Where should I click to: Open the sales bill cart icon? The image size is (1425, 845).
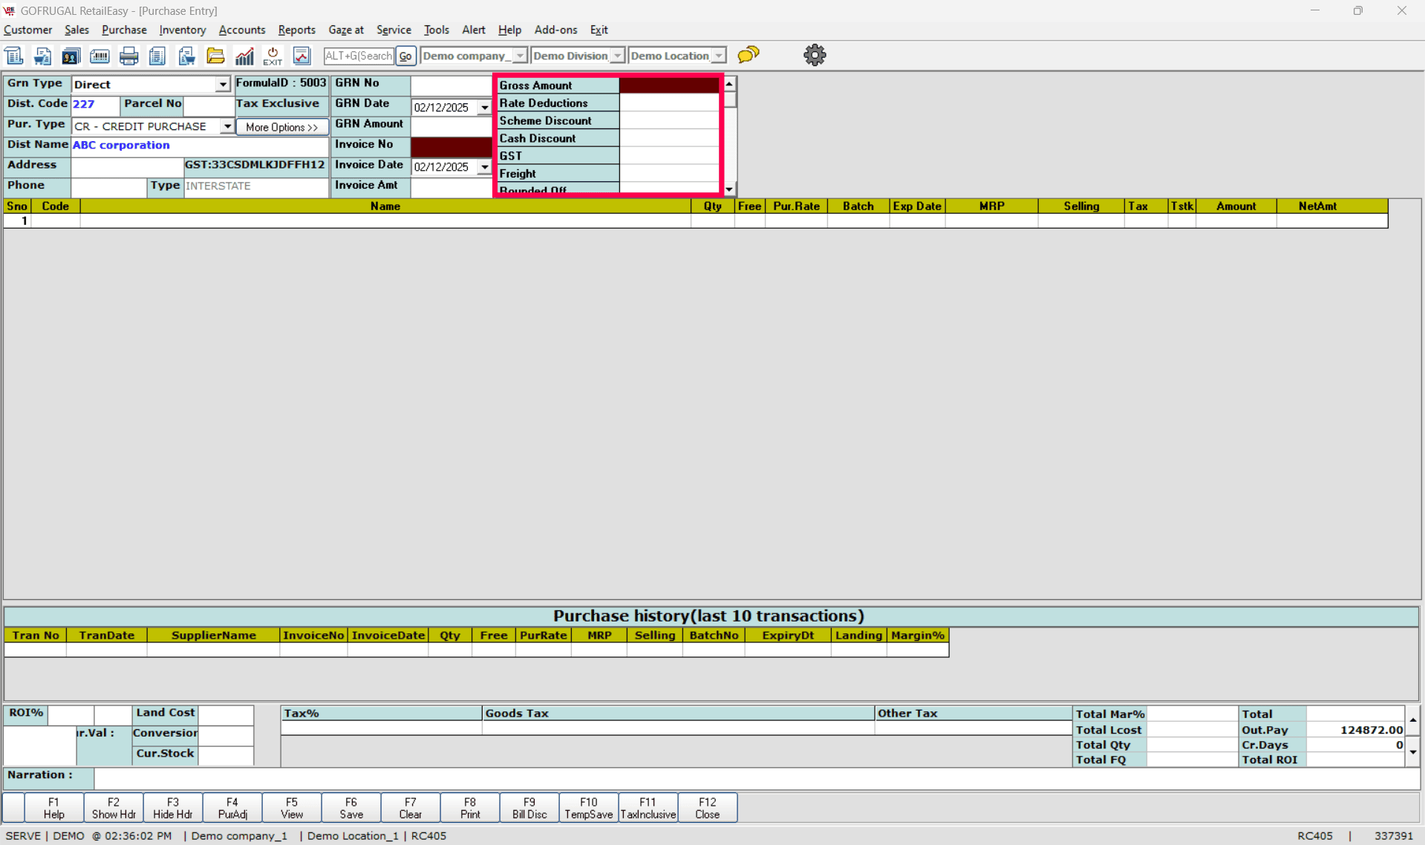pos(42,56)
